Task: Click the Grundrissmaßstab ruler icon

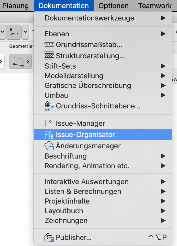Action: (x=49, y=45)
